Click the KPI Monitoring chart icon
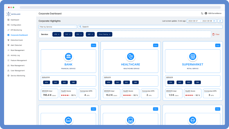Viewport: 229px width, 129px height. pos(8,30)
